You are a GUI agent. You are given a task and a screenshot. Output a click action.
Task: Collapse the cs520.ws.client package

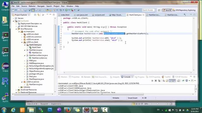point(22,42)
